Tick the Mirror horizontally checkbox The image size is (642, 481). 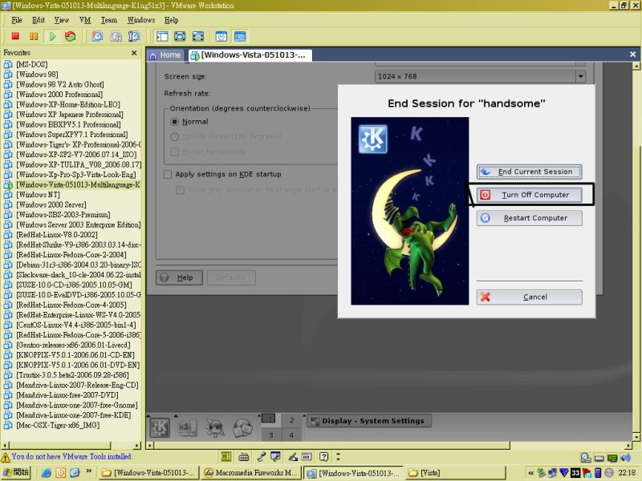click(x=174, y=152)
